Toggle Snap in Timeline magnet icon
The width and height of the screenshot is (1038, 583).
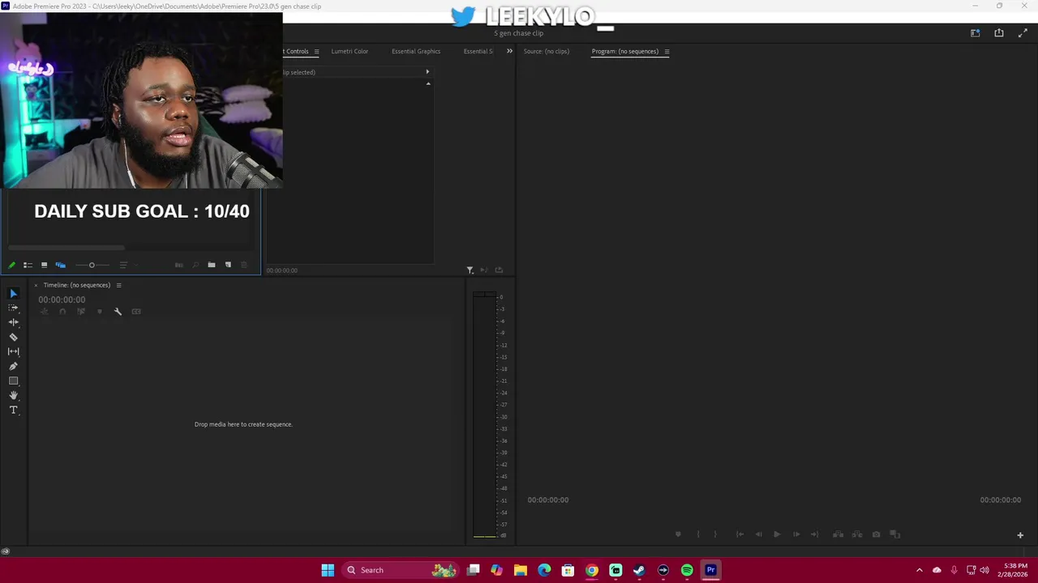(62, 312)
